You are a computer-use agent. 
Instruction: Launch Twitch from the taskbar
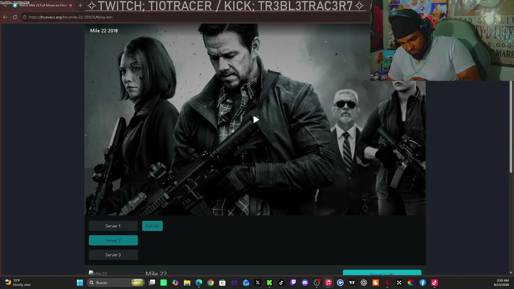coord(293,283)
